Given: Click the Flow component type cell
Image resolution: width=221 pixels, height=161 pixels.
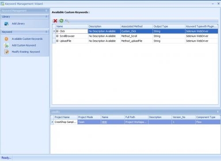Looking at the screenshot, I should point(208,122).
